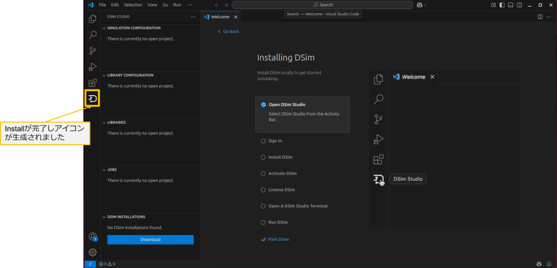The height and width of the screenshot is (268, 557).
Task: Show errors and warnings in status bar
Action: 107,264
